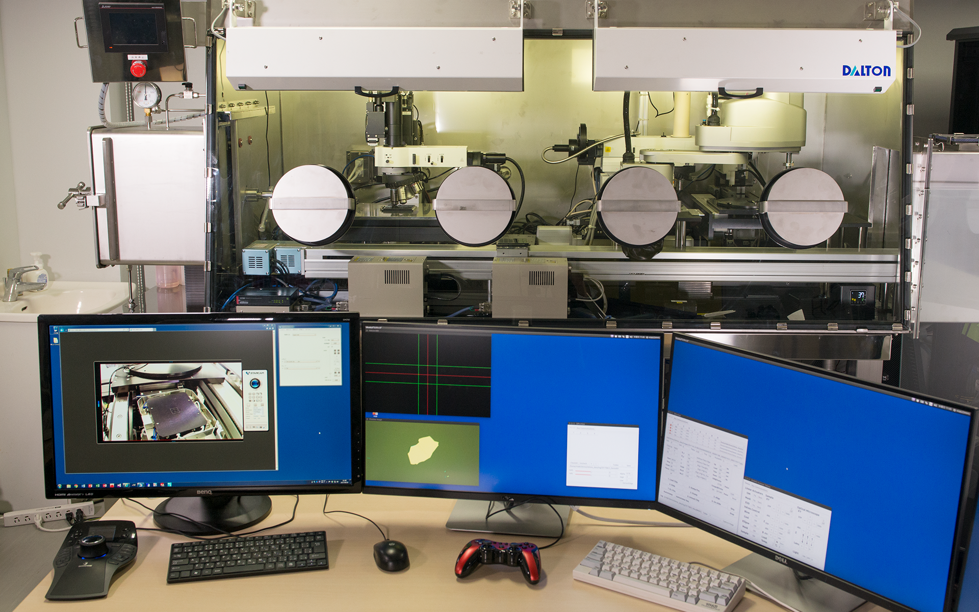Viewport: 979px width, 612px height.
Task: Open the folder icon below Recycle Bin
Action: [55, 341]
